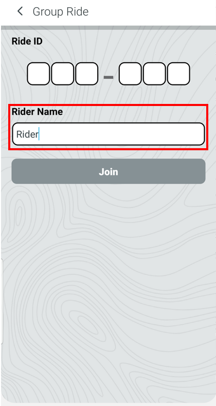Go back using the header arrow
Screen dimensions: 216x406
[20, 11]
